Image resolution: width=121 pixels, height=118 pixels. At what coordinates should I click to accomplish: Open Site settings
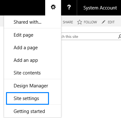27,98
